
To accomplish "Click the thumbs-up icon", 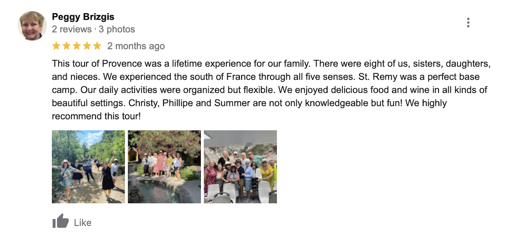I will [61, 221].
